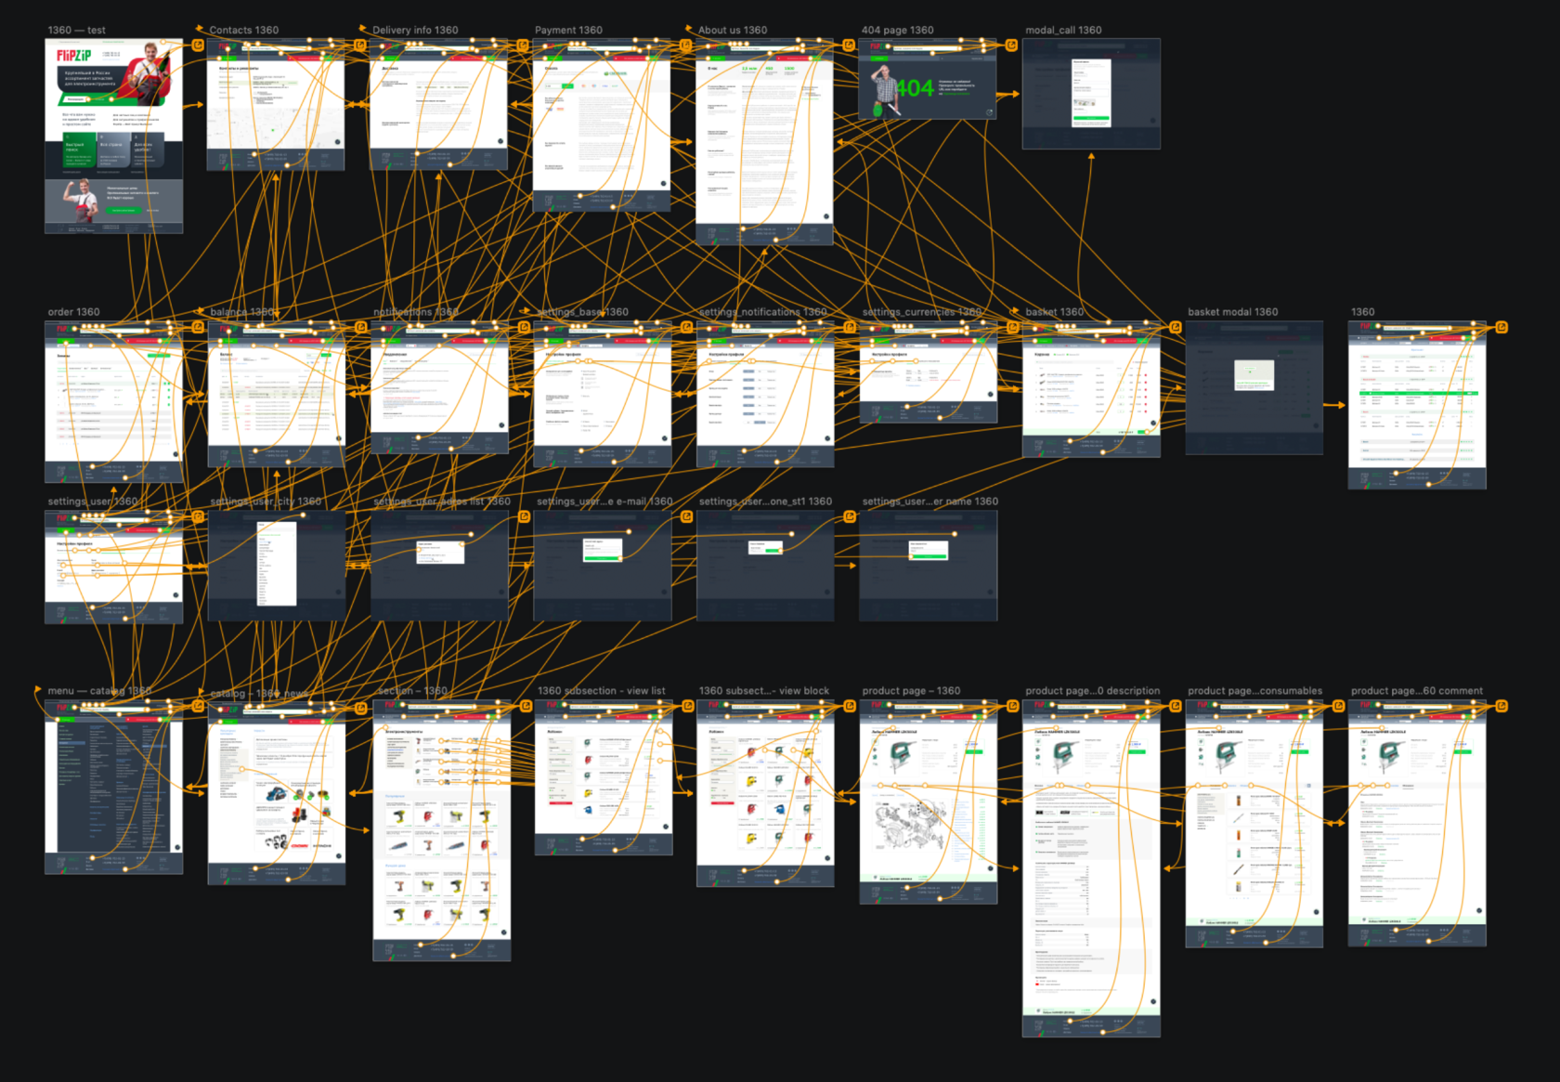Click green button in settings_user...er name modal
The height and width of the screenshot is (1082, 1560).
point(929,556)
